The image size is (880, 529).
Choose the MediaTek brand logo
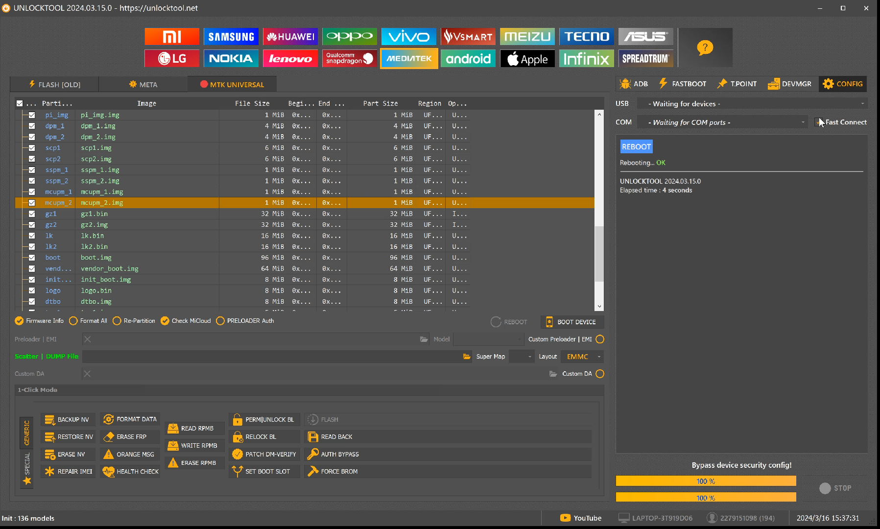[x=409, y=58]
